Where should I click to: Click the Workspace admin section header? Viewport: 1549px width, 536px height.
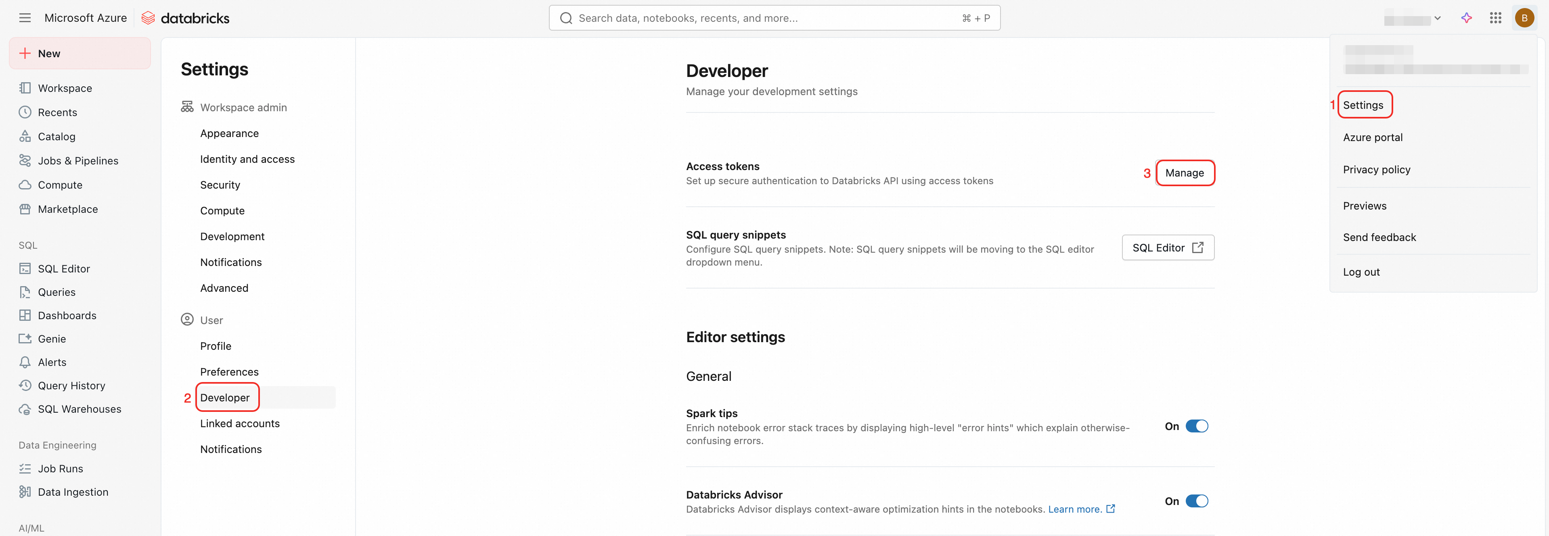(243, 108)
